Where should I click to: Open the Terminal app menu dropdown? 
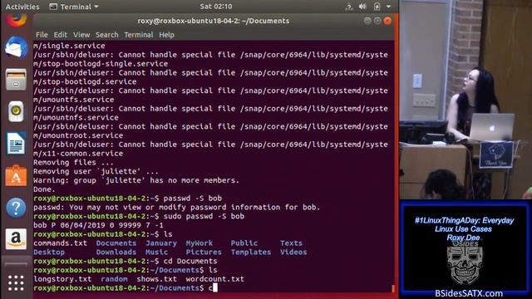point(74,7)
